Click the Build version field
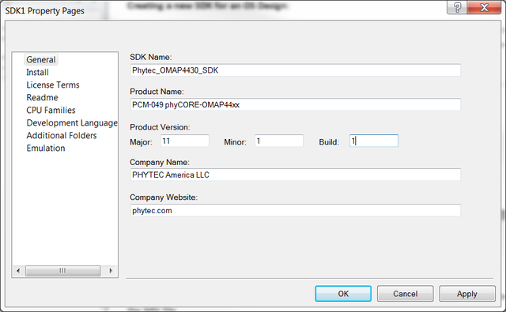The width and height of the screenshot is (506, 312). tap(374, 141)
